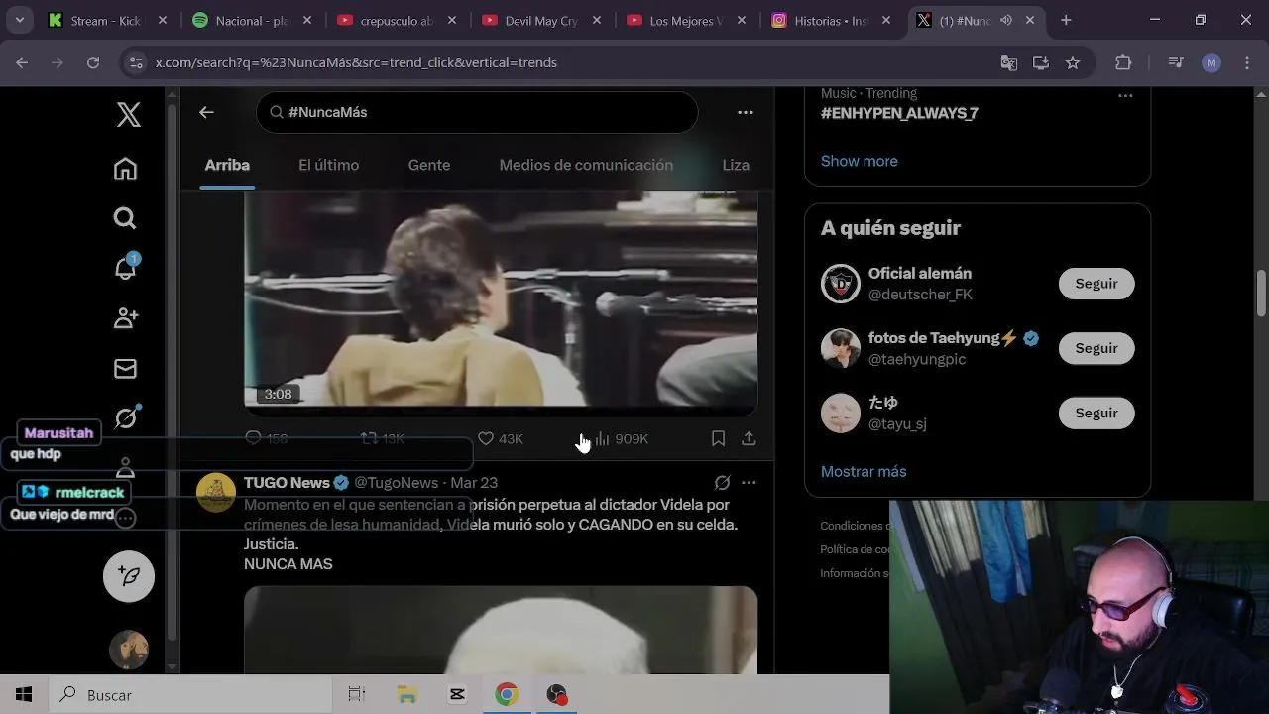Screen dimensions: 1269x714
Task: Reload the page
Action: tap(92, 62)
